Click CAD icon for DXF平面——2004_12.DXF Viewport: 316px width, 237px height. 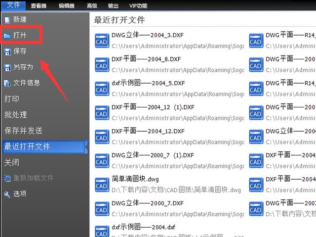102,137
